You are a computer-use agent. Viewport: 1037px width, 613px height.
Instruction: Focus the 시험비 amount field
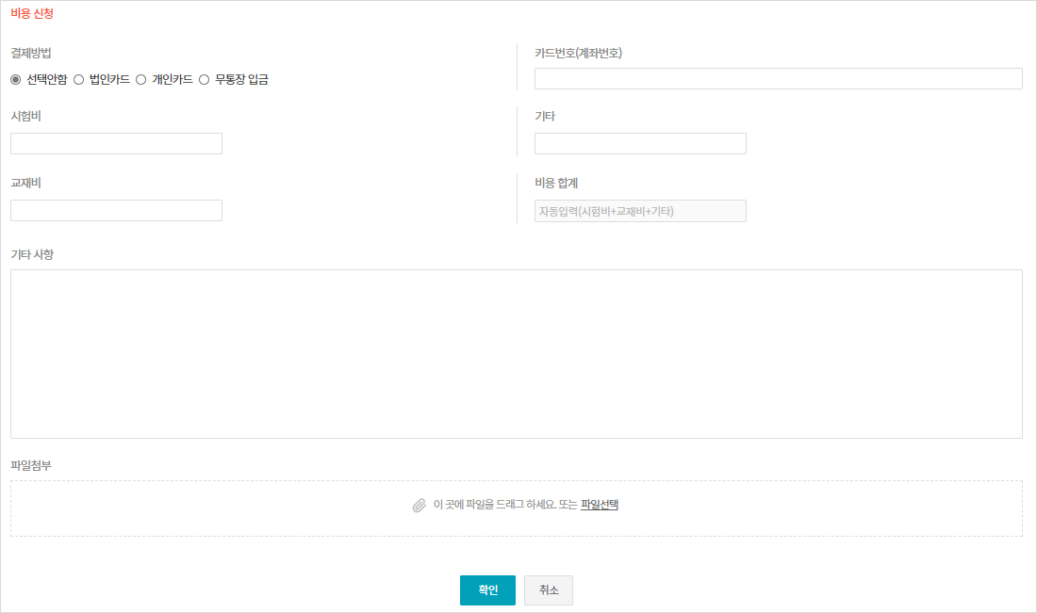tap(116, 144)
